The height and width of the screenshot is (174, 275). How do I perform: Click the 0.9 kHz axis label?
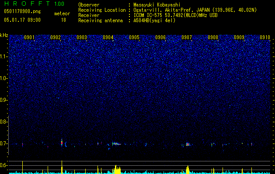[x=4, y=100]
